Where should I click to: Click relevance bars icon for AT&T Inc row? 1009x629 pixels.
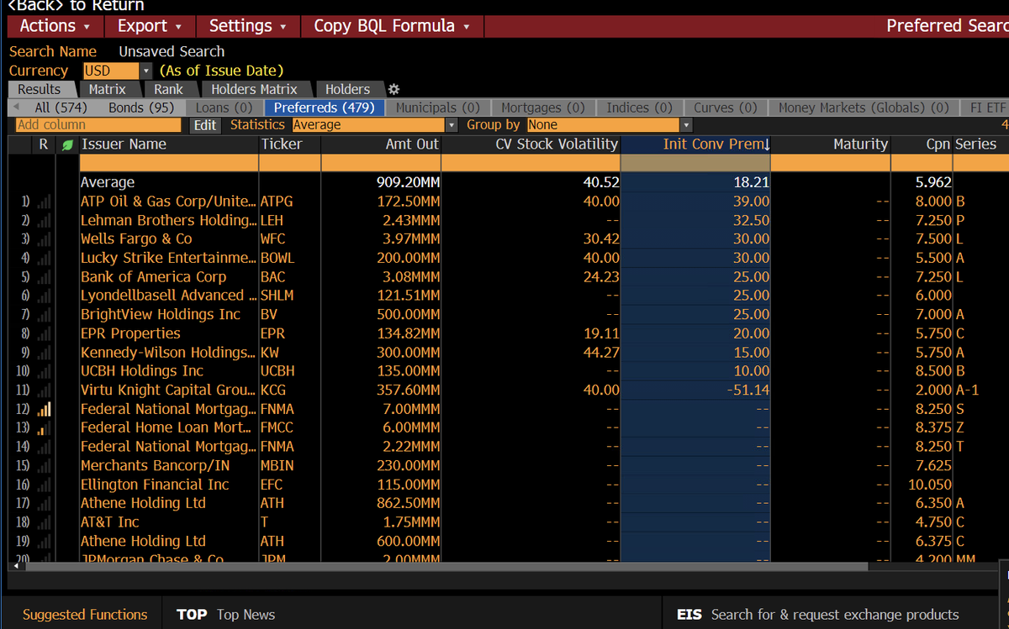[x=43, y=522]
